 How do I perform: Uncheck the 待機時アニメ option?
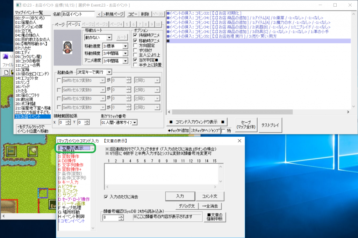point(135,35)
